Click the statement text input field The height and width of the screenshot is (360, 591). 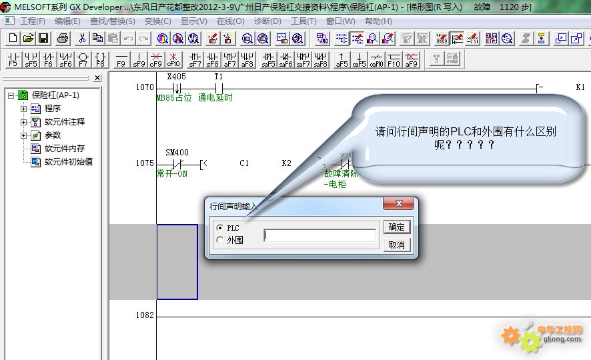point(320,235)
